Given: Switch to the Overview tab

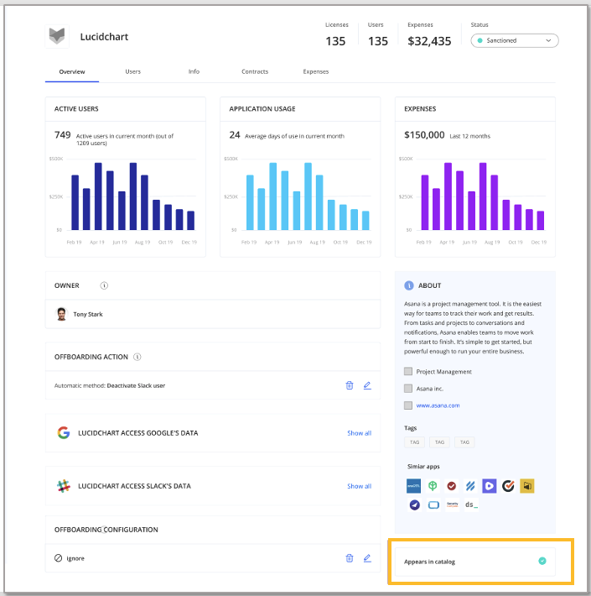Looking at the screenshot, I should [x=72, y=71].
